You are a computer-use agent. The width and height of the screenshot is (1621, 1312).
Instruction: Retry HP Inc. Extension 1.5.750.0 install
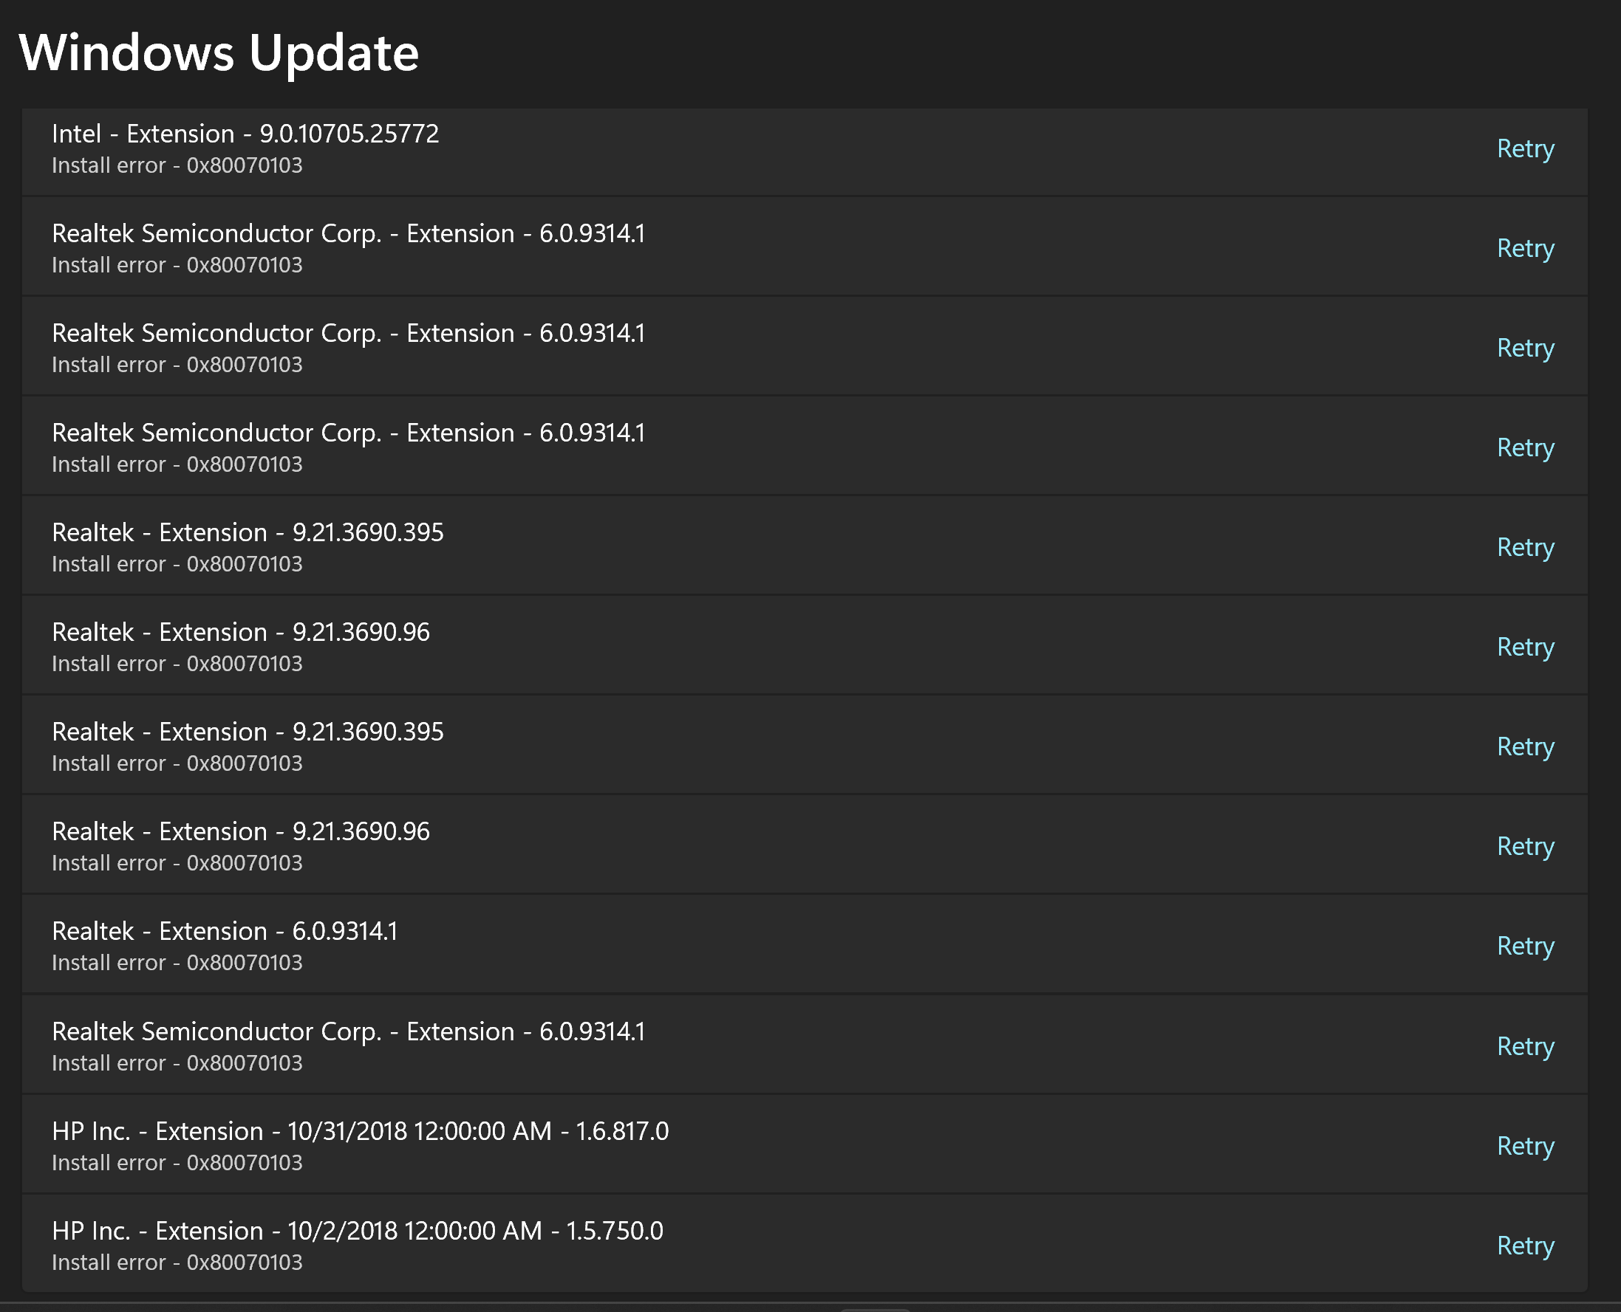(1525, 1246)
